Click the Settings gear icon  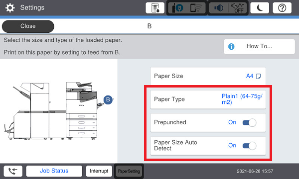coord(10,8)
